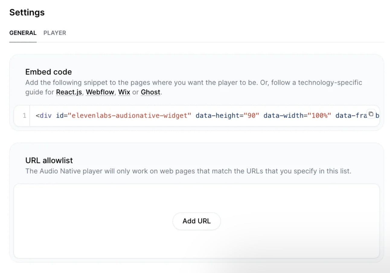This screenshot has height=273, width=390.
Task: Open the React.js guide link
Action: point(69,92)
